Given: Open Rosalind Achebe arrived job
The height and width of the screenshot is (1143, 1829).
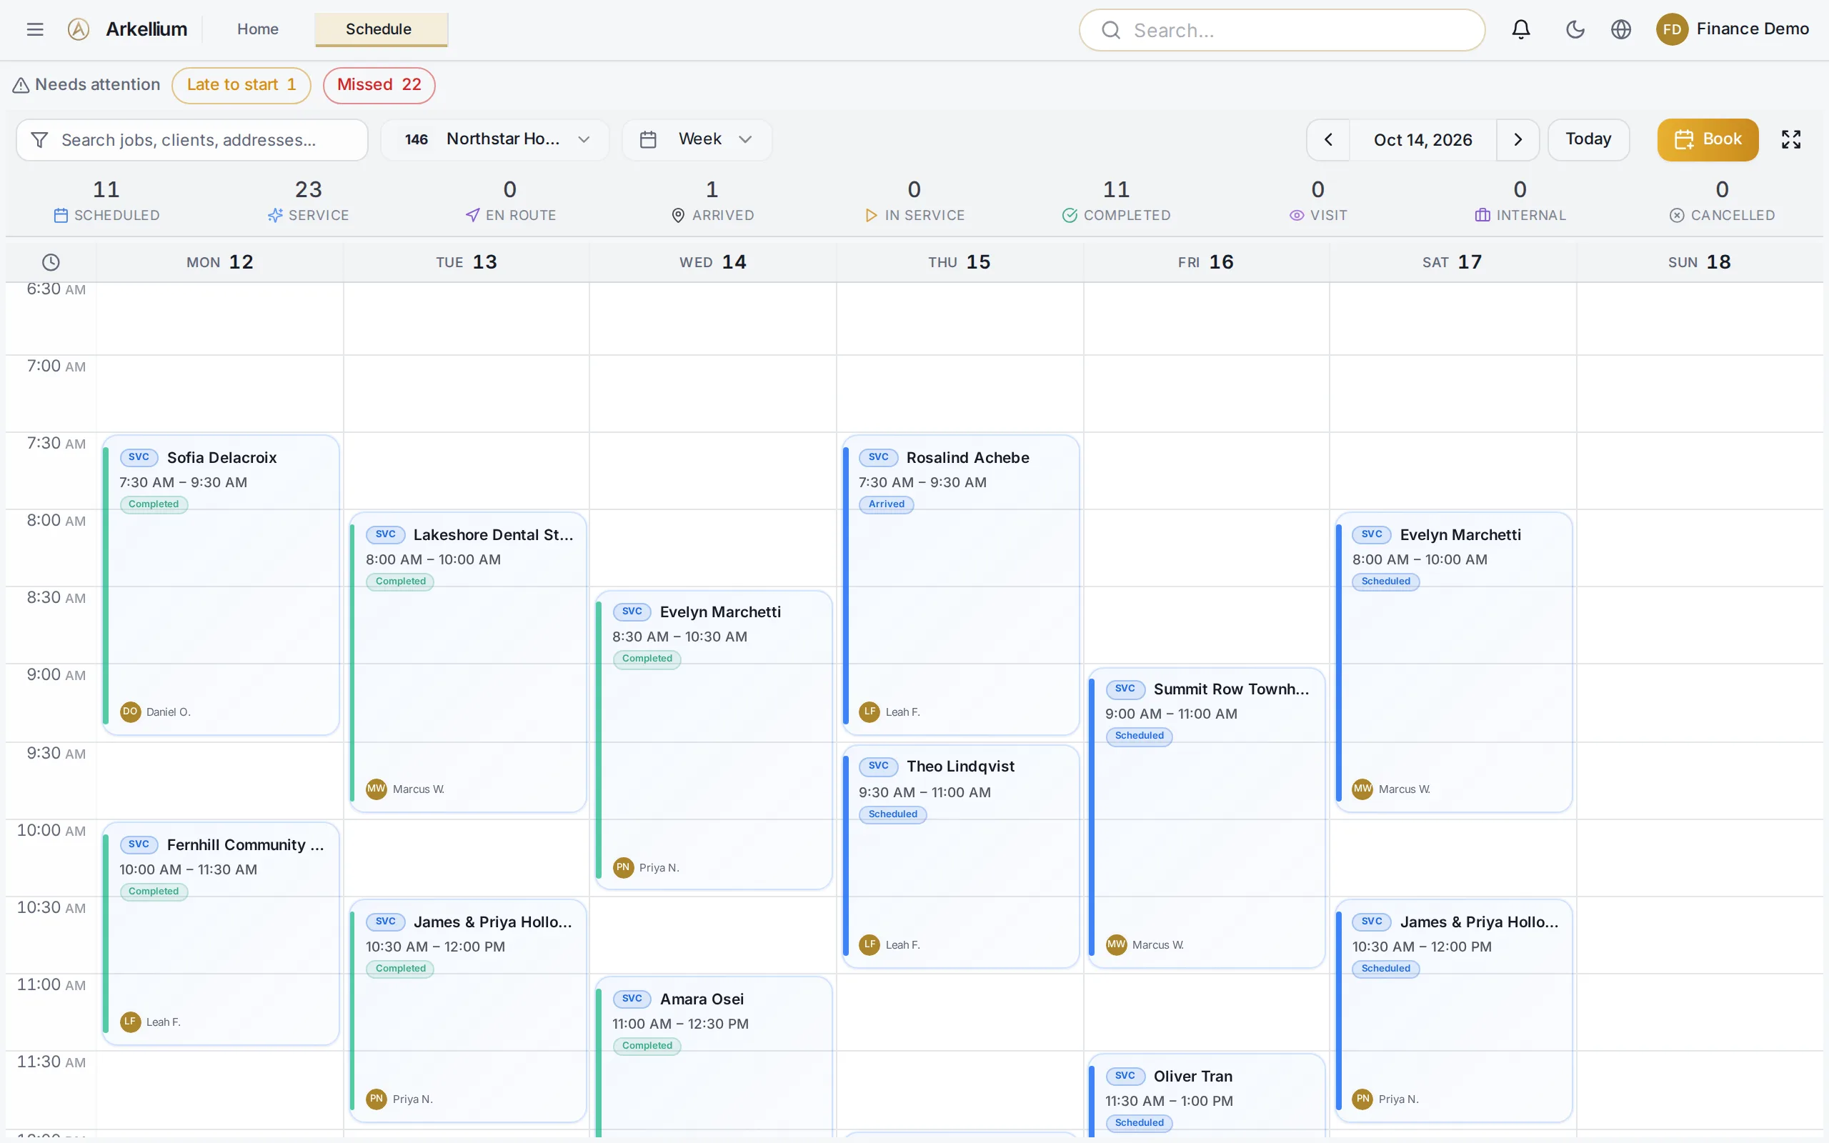Looking at the screenshot, I should (x=961, y=584).
